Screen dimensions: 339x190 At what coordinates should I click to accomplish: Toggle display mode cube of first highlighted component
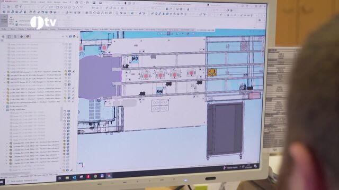tap(69, 71)
